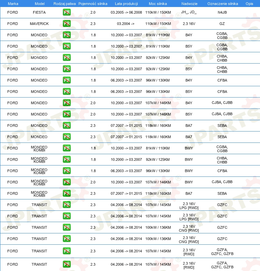The image size is (260, 271).
Task: Click the Oznaczenie silnika column header
Action: click(x=223, y=4)
